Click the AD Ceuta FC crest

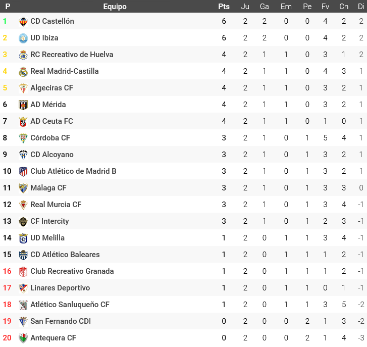(x=23, y=121)
